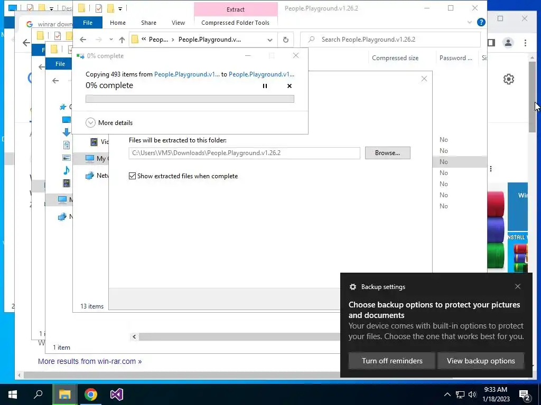Viewport: 541px width, 405px height.
Task: Click the copy progress bar
Action: [190, 99]
